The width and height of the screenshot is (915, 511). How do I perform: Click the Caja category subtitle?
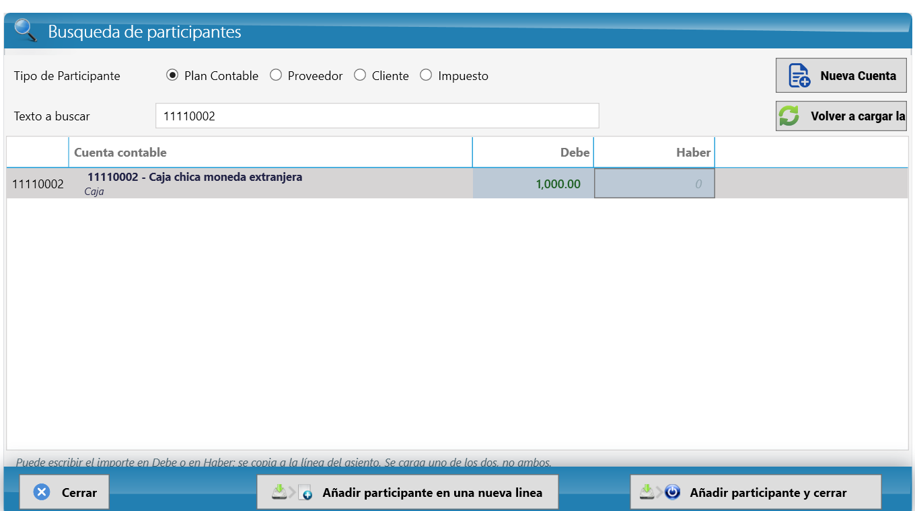click(x=94, y=192)
